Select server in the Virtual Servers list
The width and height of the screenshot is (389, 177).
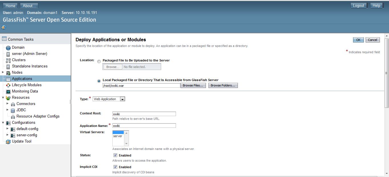click(118, 136)
